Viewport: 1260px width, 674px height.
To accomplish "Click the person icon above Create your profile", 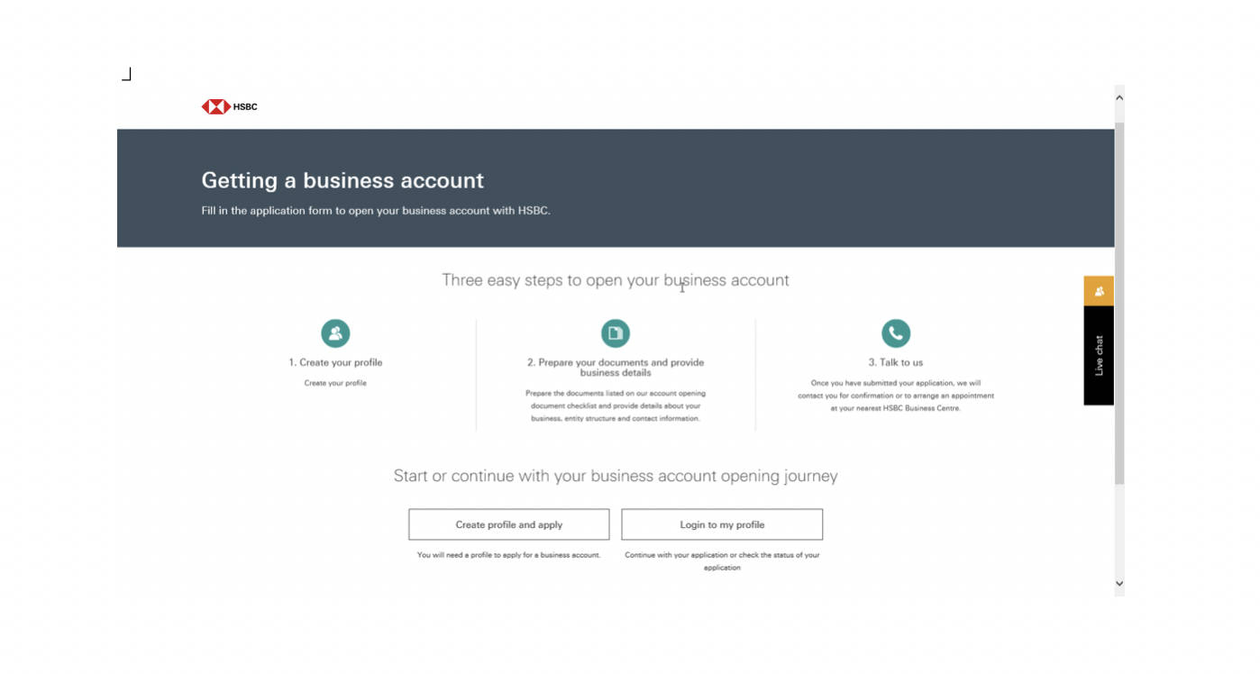I will [335, 333].
